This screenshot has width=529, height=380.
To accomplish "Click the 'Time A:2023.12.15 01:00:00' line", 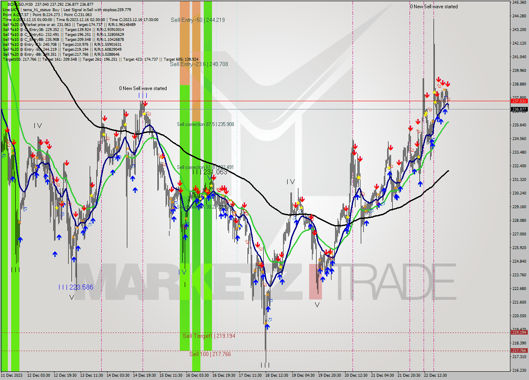I will pos(27,19).
